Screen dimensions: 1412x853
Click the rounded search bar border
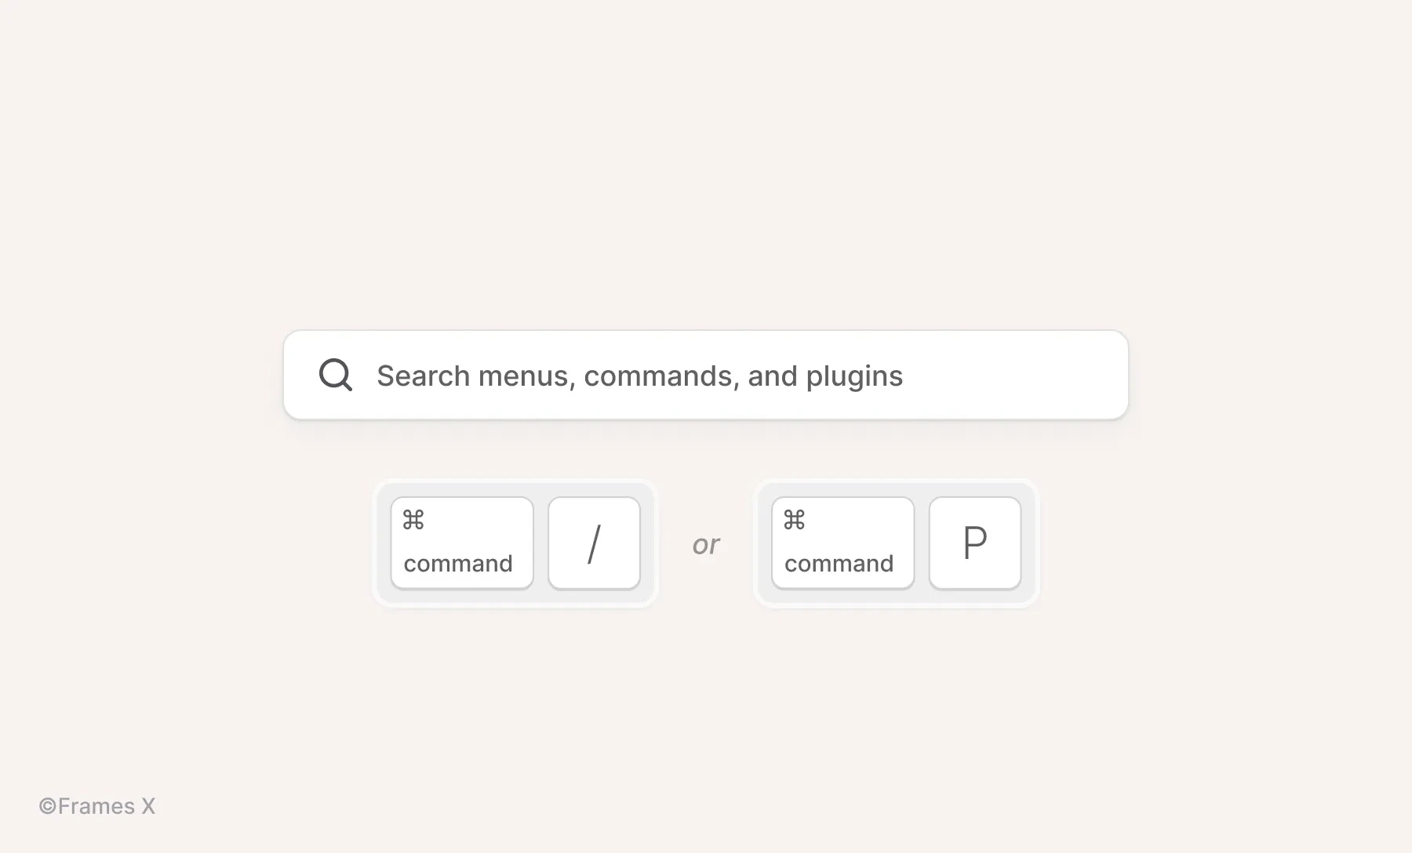coord(706,332)
